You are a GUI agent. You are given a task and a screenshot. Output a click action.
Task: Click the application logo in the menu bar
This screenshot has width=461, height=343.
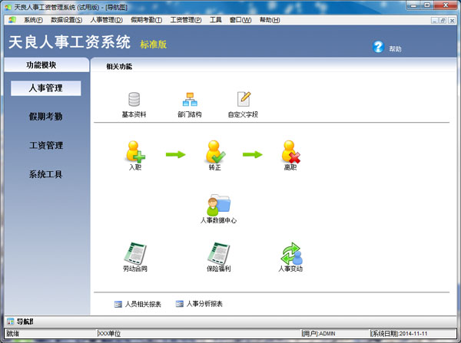click(x=12, y=20)
